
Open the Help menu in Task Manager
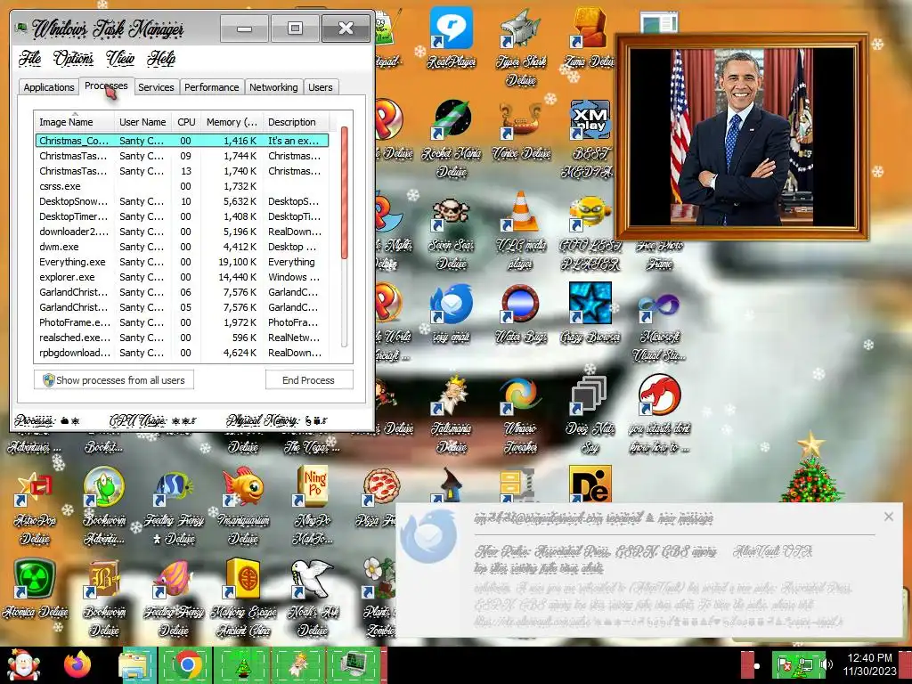[161, 58]
